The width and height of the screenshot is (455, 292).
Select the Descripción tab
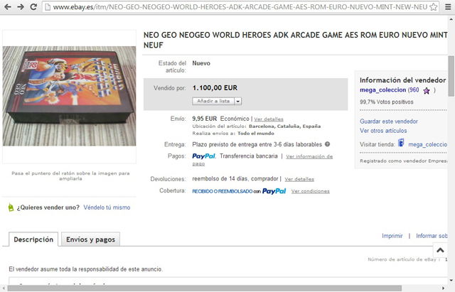(33, 239)
